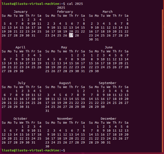
Task: Click the highlighted date 27 in February
Action: (x=71, y=35)
